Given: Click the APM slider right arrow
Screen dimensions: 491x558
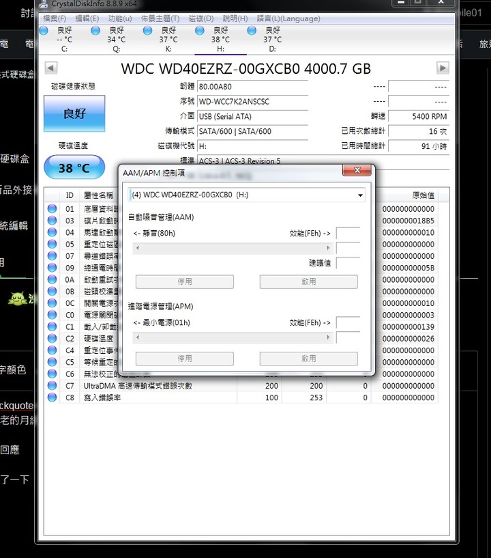Looking at the screenshot, I should click(328, 337).
